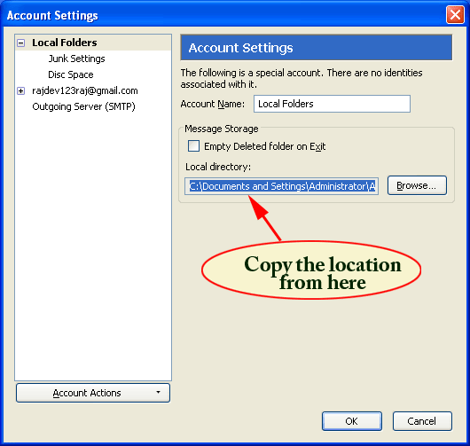Click the Account Actions dropdown arrow

click(158, 392)
